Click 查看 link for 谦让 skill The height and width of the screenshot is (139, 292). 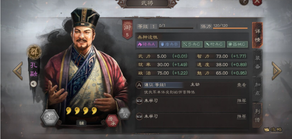pyautogui.click(x=241, y=85)
